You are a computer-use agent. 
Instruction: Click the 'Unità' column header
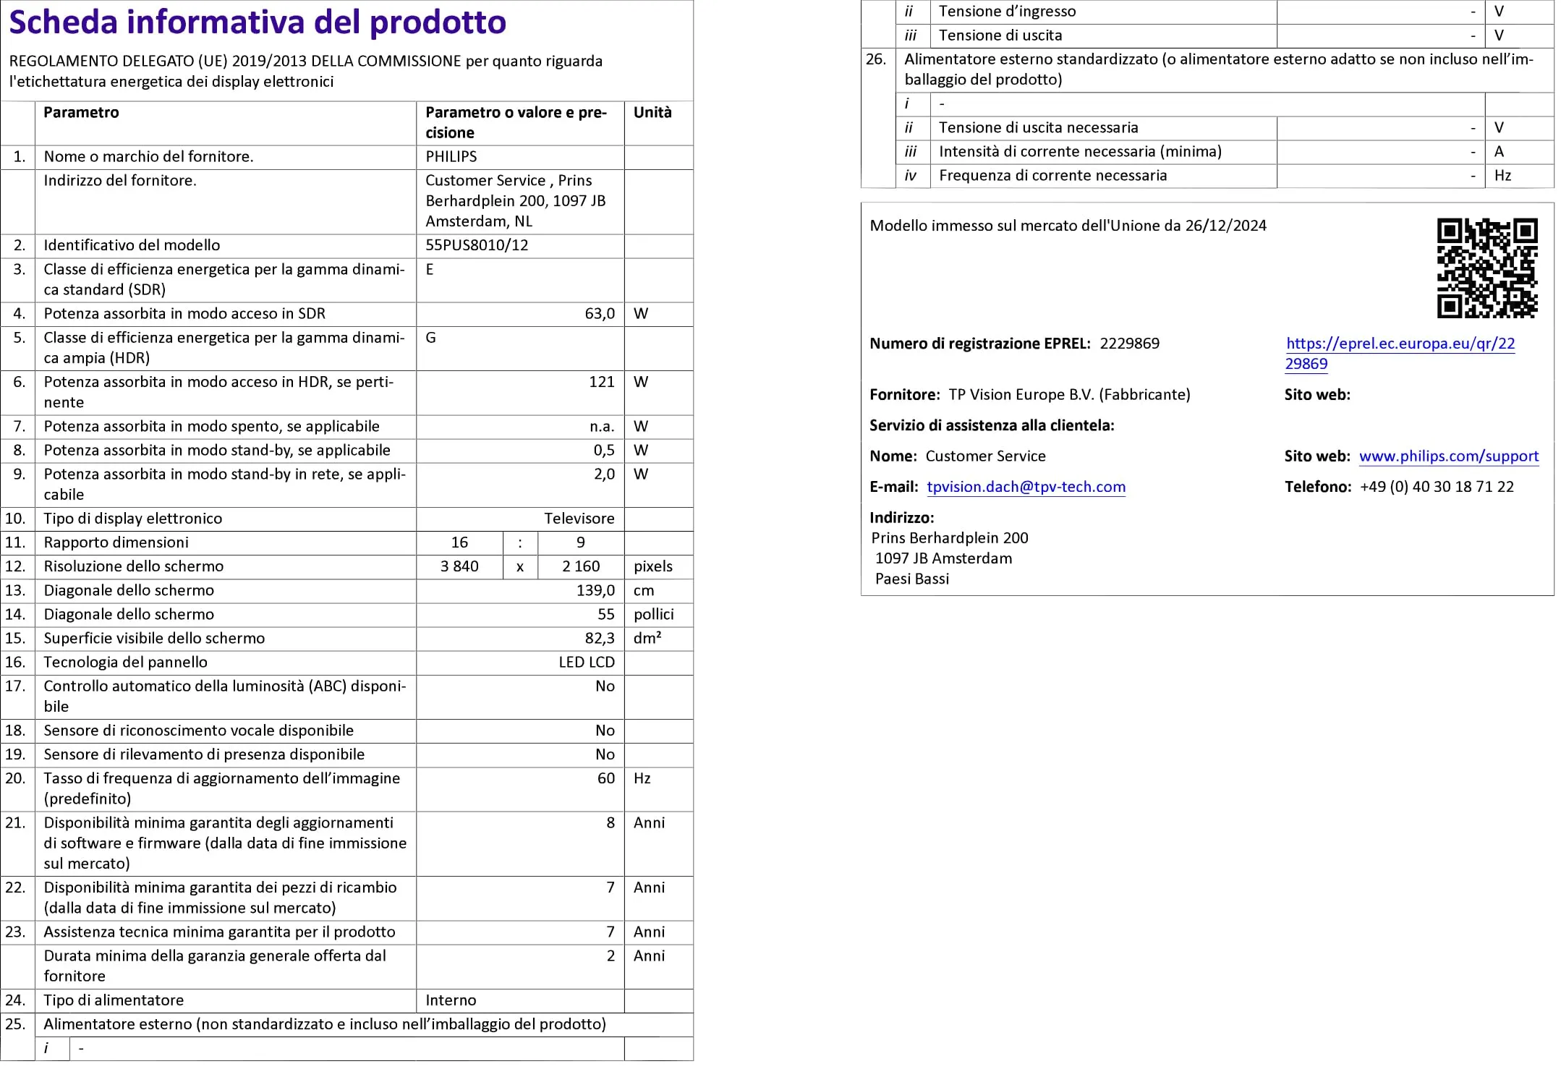(x=652, y=113)
